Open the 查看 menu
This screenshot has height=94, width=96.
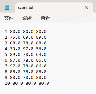[x=45, y=18]
